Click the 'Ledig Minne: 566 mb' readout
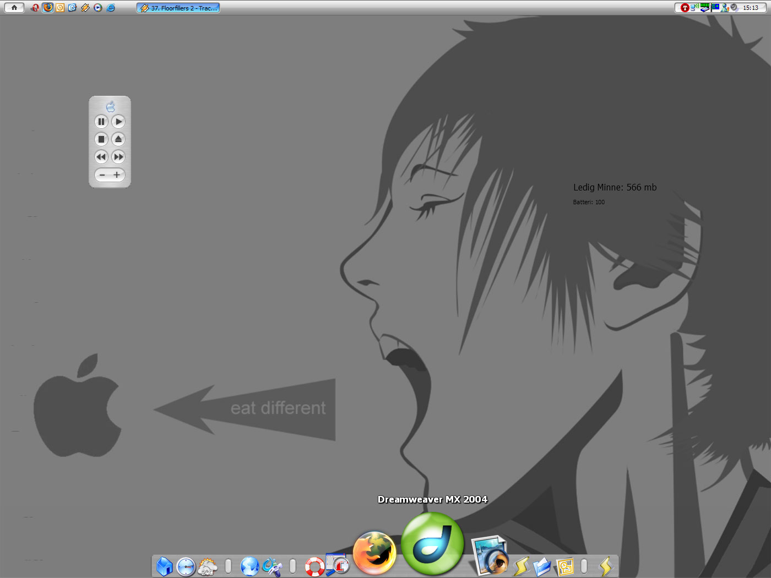 click(615, 187)
